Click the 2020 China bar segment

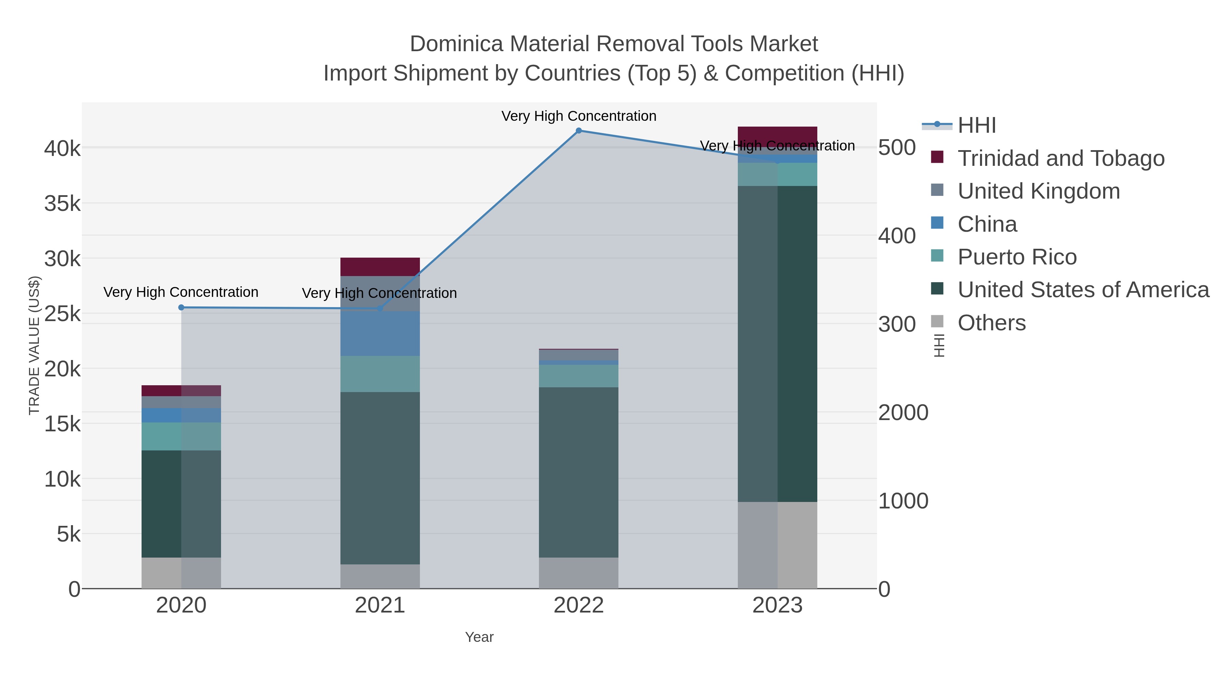pyautogui.click(x=181, y=415)
